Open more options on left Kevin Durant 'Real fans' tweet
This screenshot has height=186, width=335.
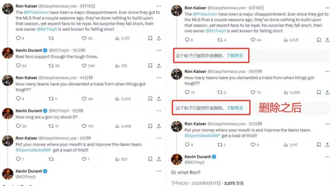(x=159, y=50)
